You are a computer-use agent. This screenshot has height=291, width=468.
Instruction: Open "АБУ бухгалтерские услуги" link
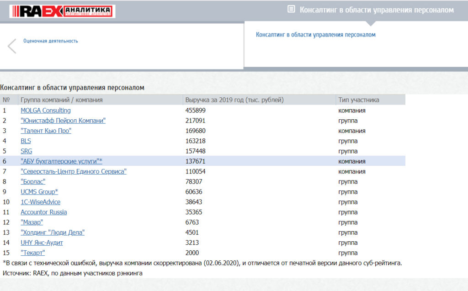coord(61,161)
